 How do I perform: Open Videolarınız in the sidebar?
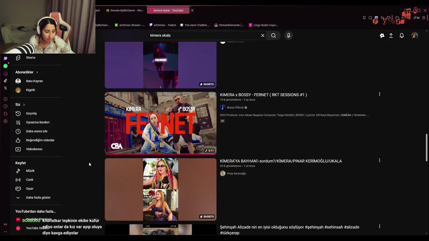36,149
